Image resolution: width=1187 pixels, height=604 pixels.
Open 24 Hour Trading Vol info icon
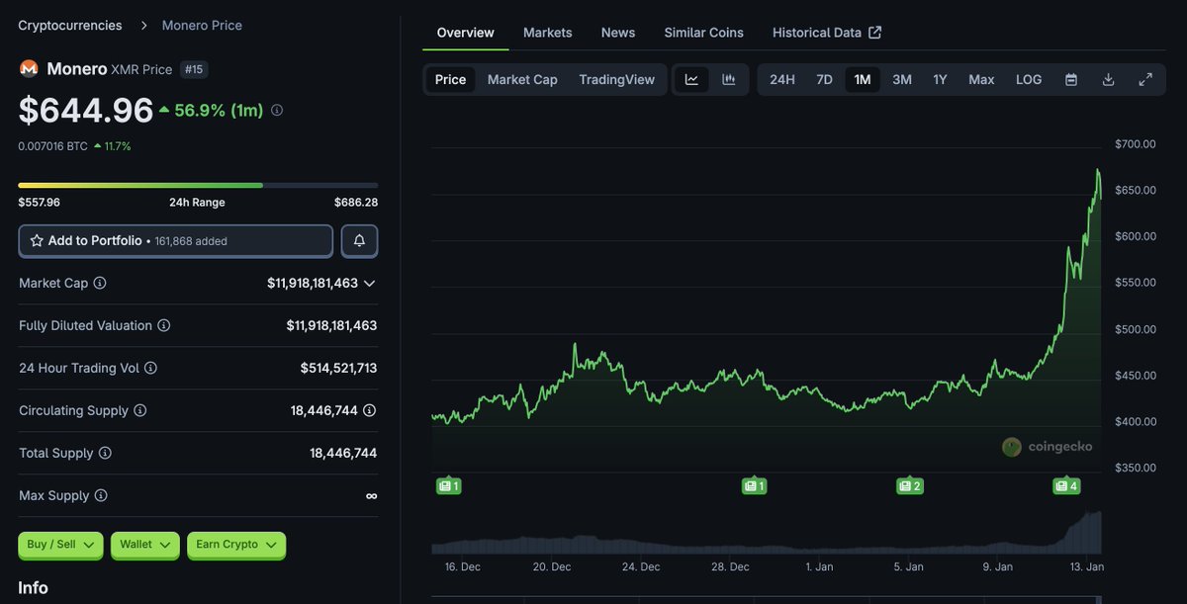(x=150, y=368)
